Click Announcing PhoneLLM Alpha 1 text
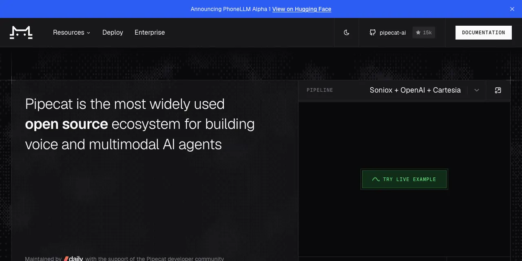This screenshot has width=522, height=261. (230, 9)
